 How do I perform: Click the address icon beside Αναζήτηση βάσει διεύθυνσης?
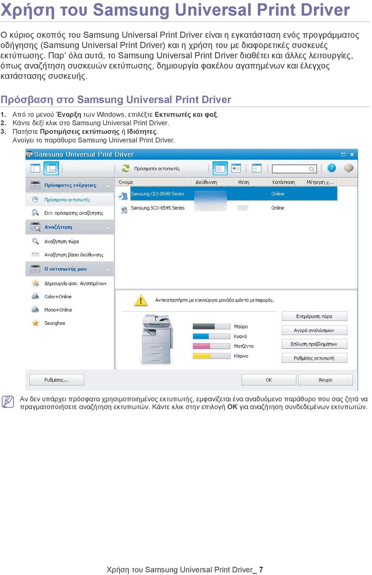(35, 255)
